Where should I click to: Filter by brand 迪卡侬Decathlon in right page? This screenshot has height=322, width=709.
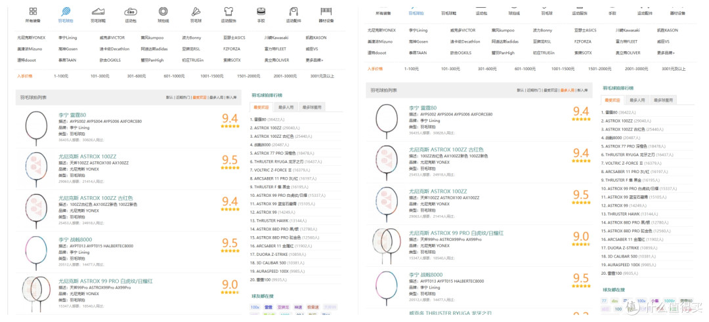tap(465, 41)
